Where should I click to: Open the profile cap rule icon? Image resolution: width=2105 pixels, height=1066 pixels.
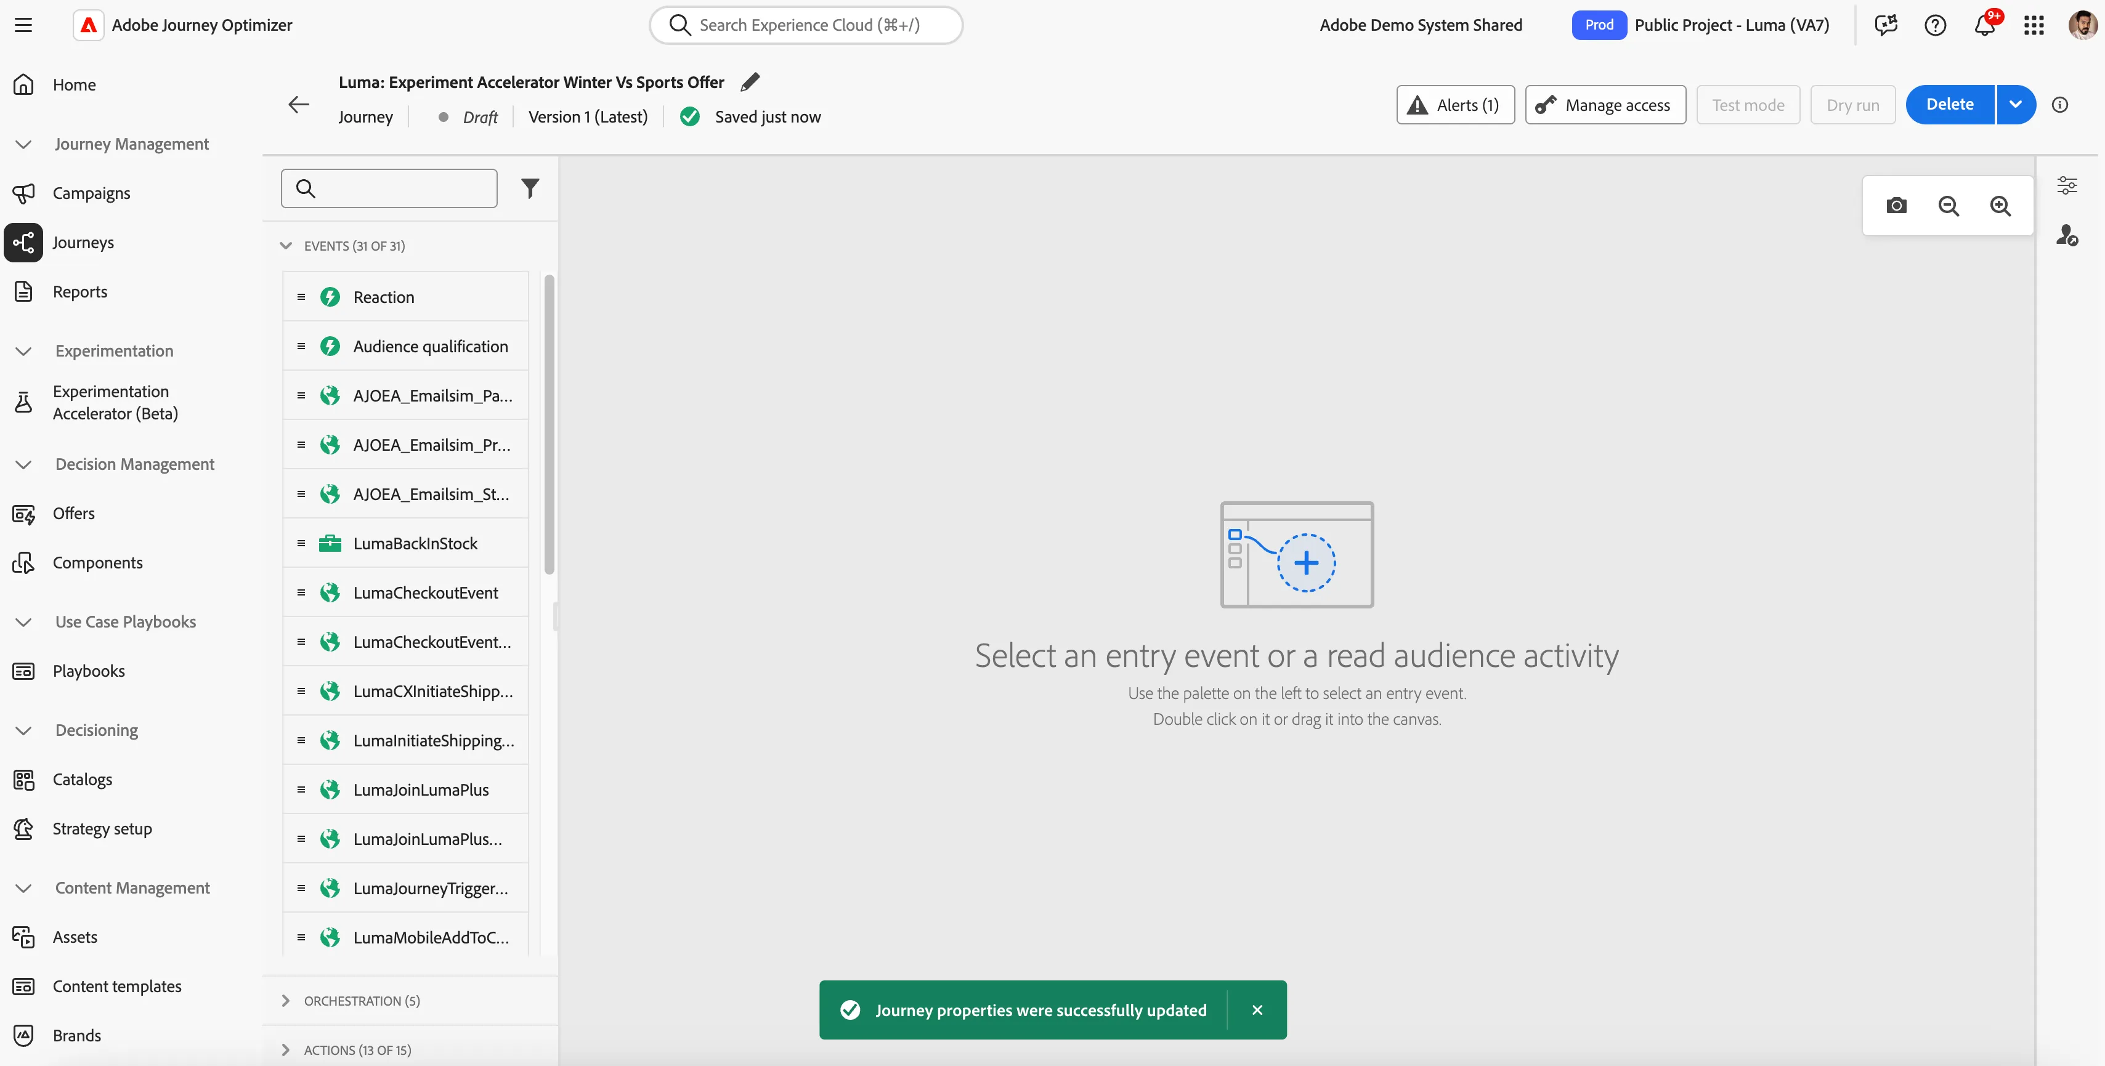click(x=2067, y=235)
